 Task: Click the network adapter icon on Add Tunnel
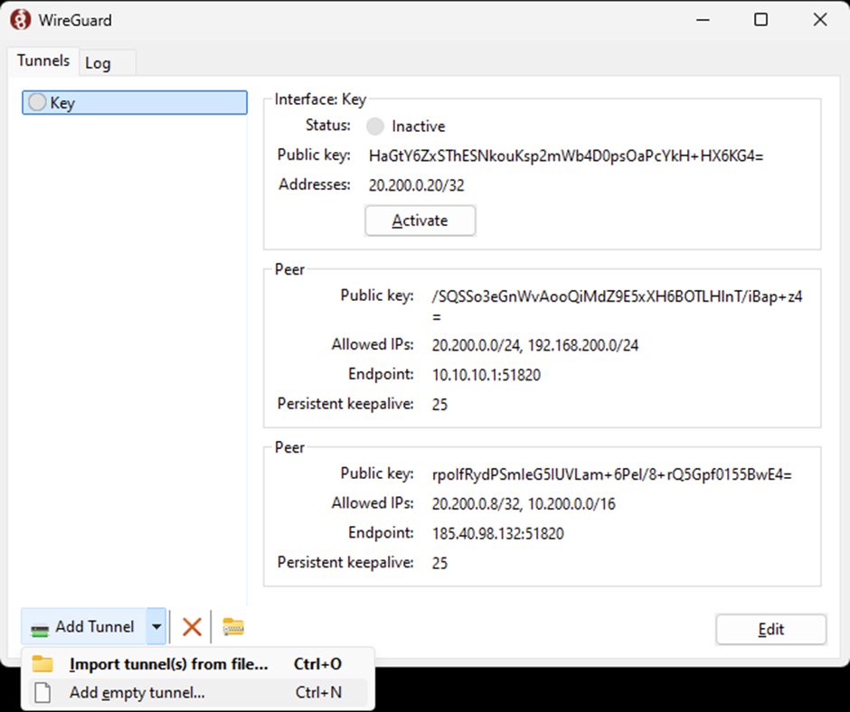coord(40,628)
